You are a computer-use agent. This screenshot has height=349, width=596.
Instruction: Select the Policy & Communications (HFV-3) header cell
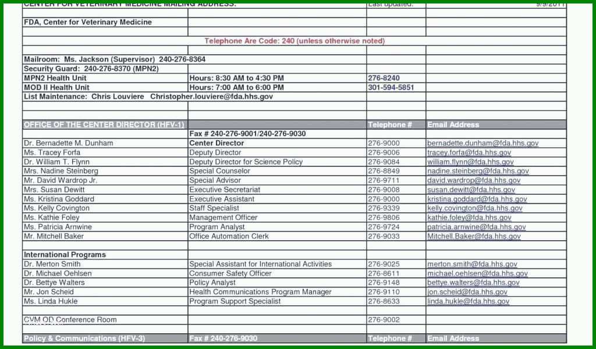tap(105, 339)
